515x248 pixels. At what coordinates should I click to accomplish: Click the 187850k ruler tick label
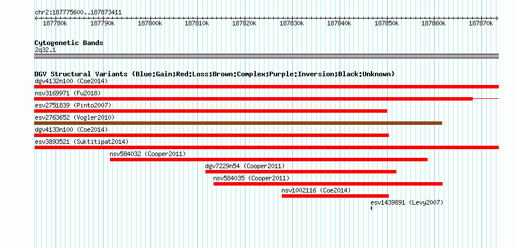point(387,23)
